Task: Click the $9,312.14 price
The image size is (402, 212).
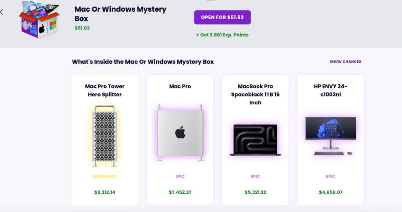Action: (105, 192)
